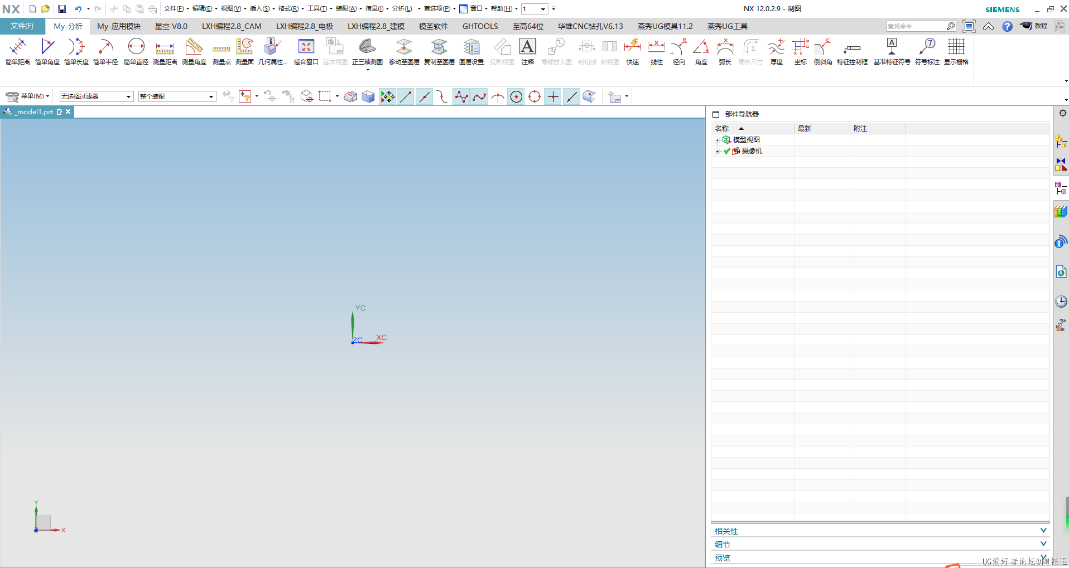Viewport: 1069px width, 568px height.
Task: Open the 测量面 measure face tool
Action: pyautogui.click(x=244, y=51)
